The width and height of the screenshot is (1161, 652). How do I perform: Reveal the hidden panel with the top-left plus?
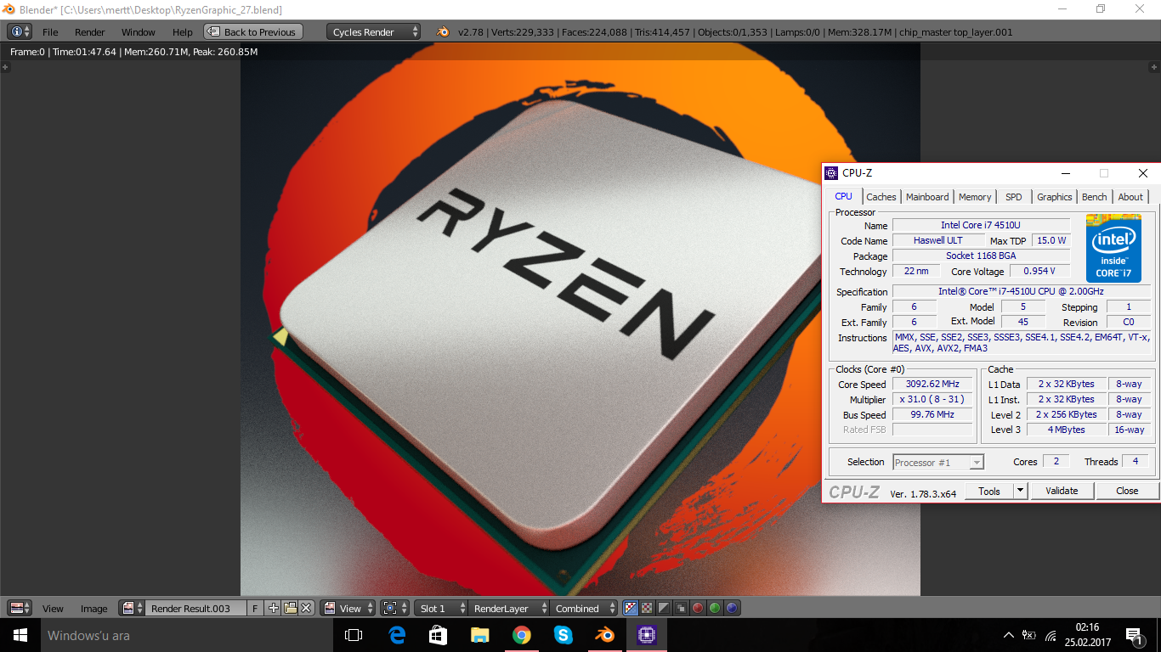(5, 67)
